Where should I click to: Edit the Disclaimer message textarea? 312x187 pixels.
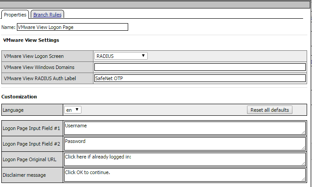[x=185, y=175]
